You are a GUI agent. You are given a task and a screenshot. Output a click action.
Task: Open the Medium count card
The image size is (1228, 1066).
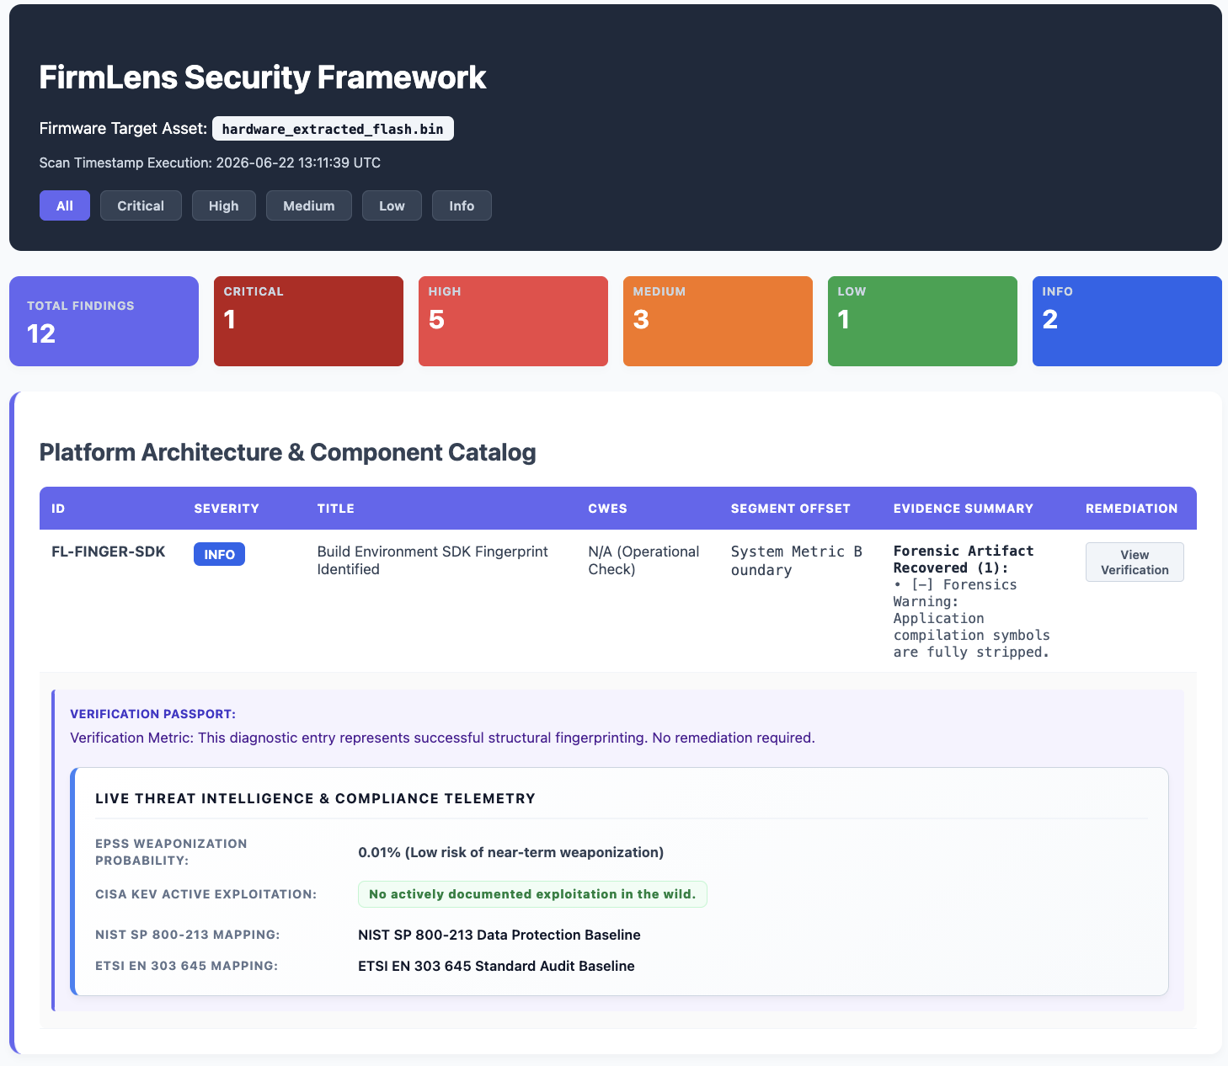tap(718, 321)
